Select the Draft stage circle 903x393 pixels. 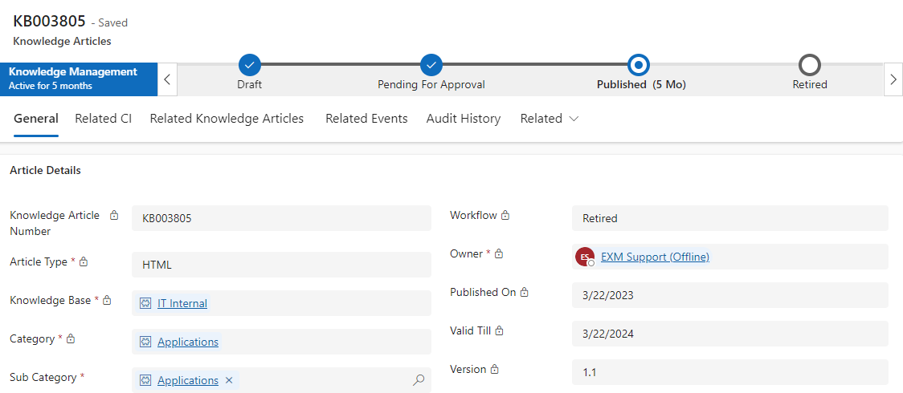pyautogui.click(x=250, y=64)
